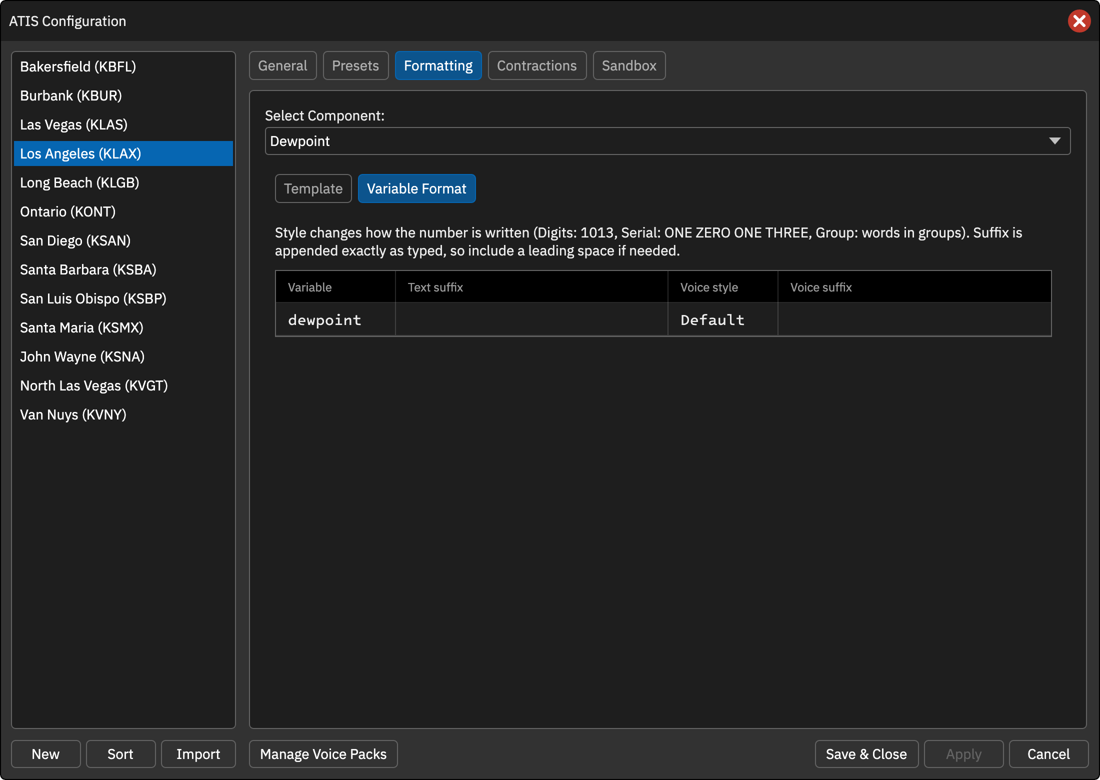Select the Variable Format sub-tab
The width and height of the screenshot is (1100, 780).
coord(416,188)
